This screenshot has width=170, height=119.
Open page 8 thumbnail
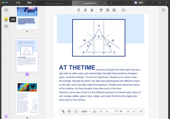(27, 99)
